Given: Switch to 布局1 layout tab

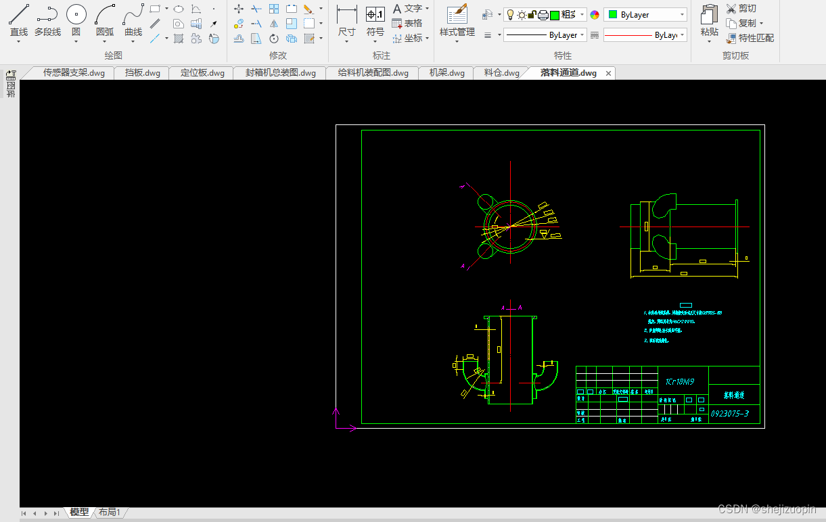Looking at the screenshot, I should [109, 513].
